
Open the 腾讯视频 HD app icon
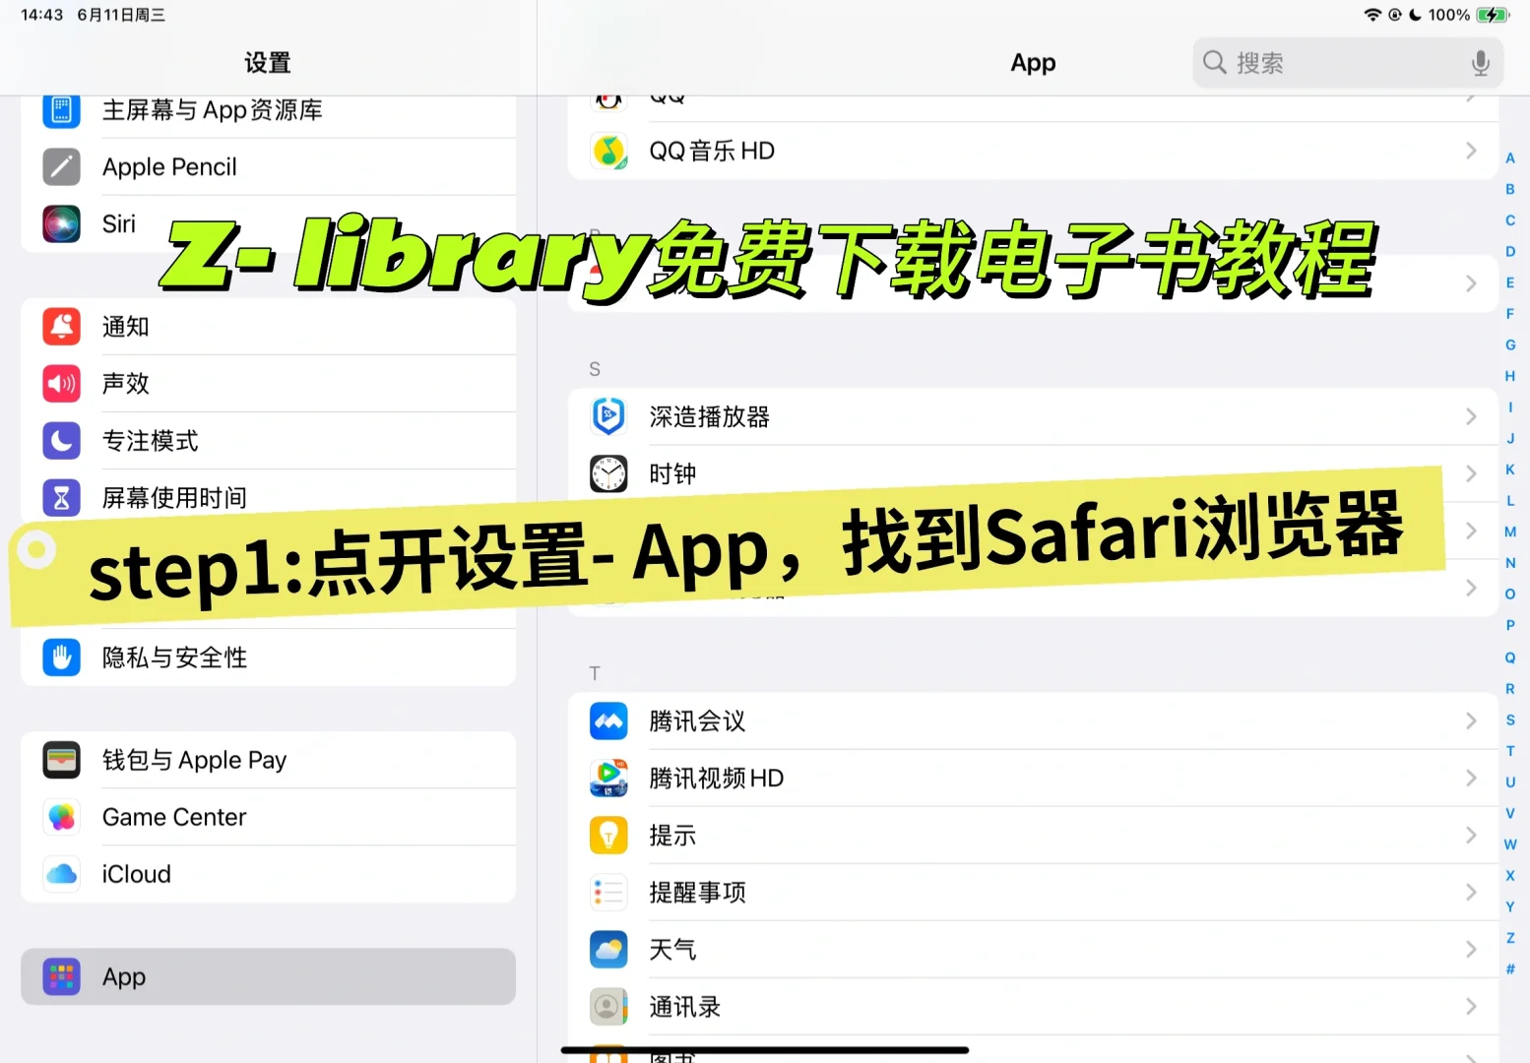[608, 779]
